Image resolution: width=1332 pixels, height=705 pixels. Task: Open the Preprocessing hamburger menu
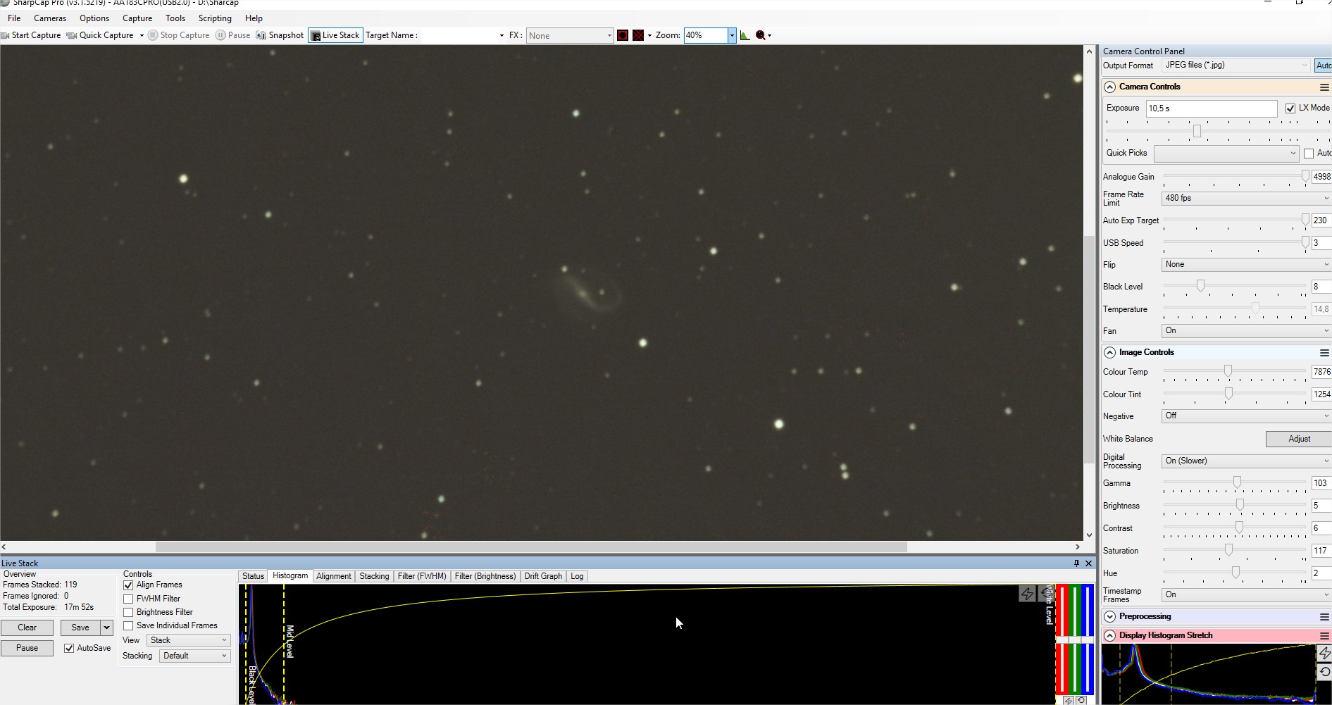pos(1324,617)
